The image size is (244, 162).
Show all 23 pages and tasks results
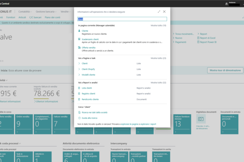pos(158,58)
